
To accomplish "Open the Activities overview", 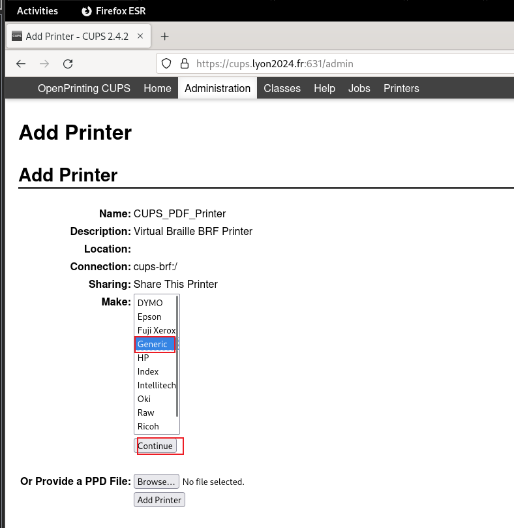I will (37, 11).
